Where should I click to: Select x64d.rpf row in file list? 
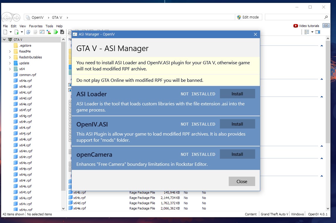(x=137, y=203)
